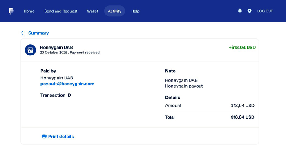Click the Amount row label

(x=173, y=106)
